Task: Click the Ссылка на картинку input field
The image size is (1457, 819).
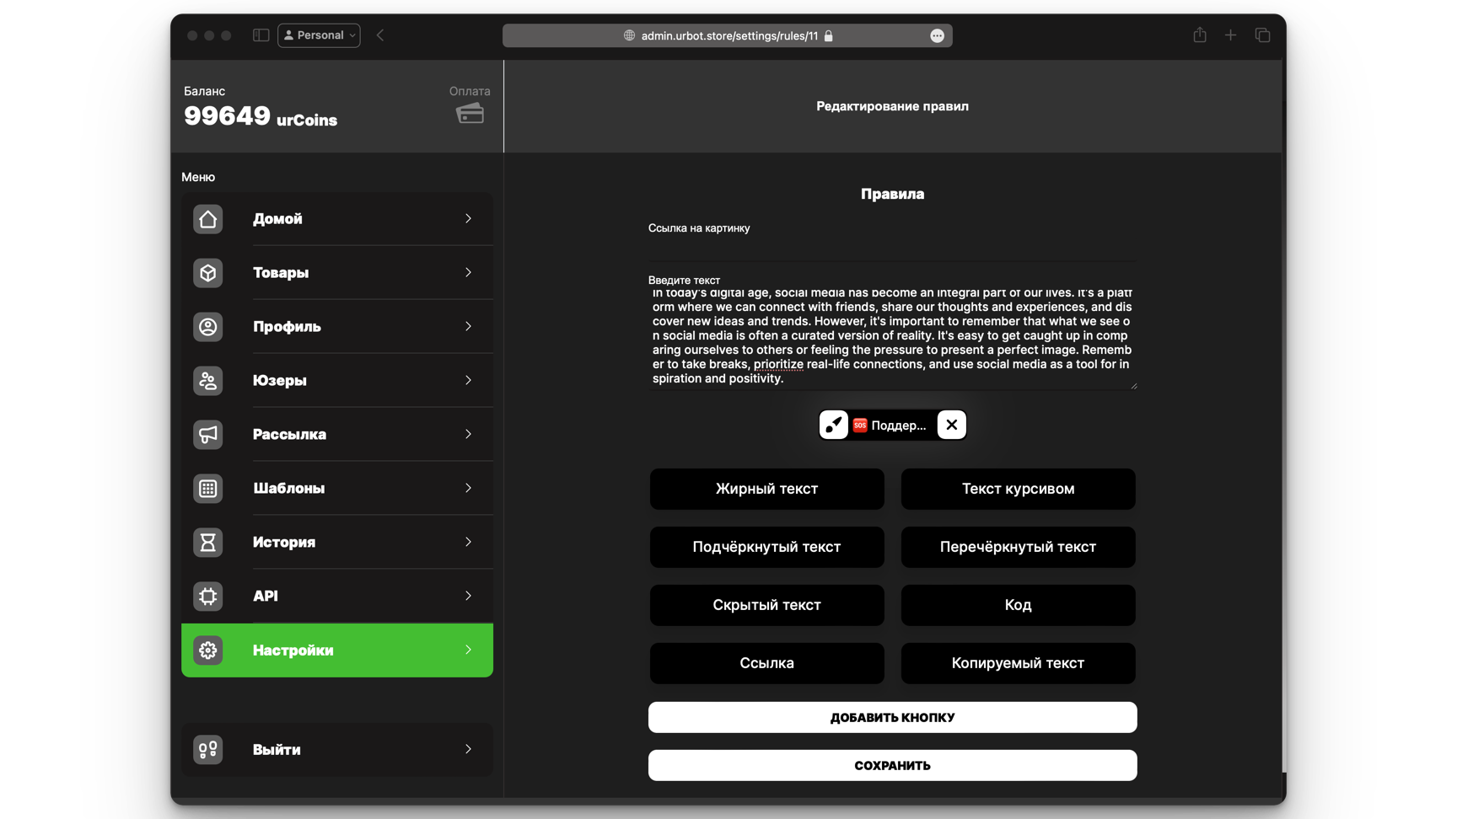Action: pyautogui.click(x=892, y=249)
